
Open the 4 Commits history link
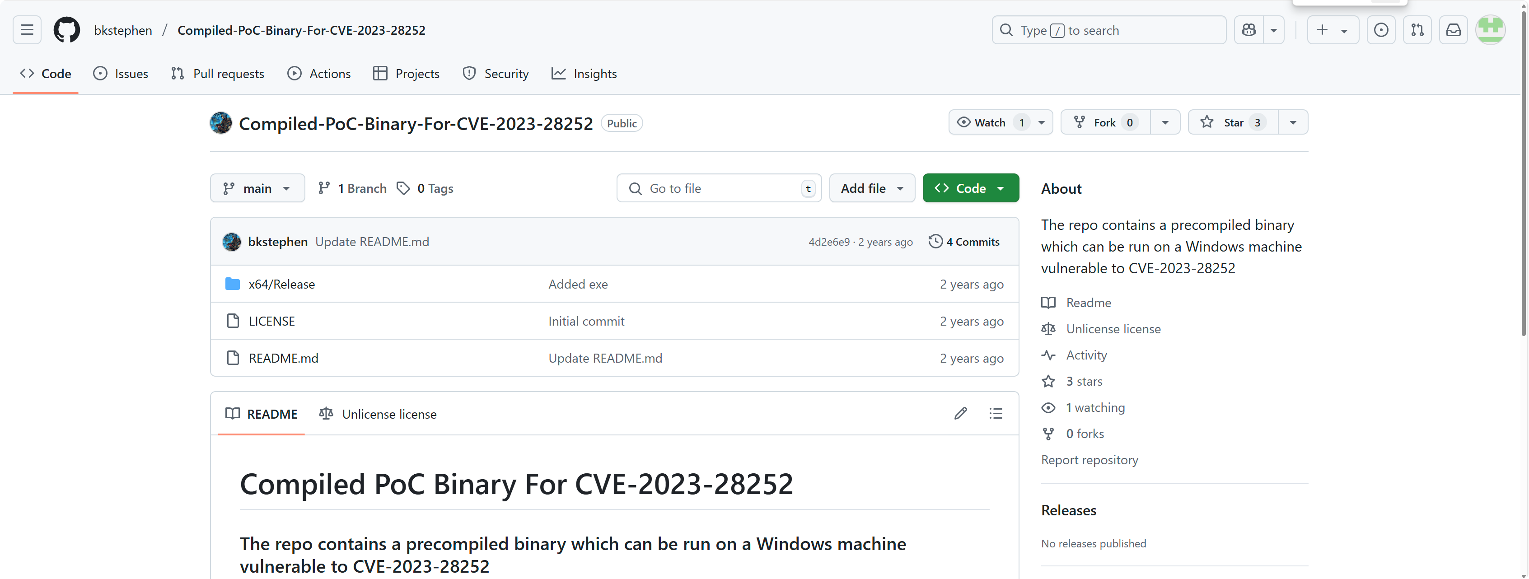pyautogui.click(x=964, y=242)
